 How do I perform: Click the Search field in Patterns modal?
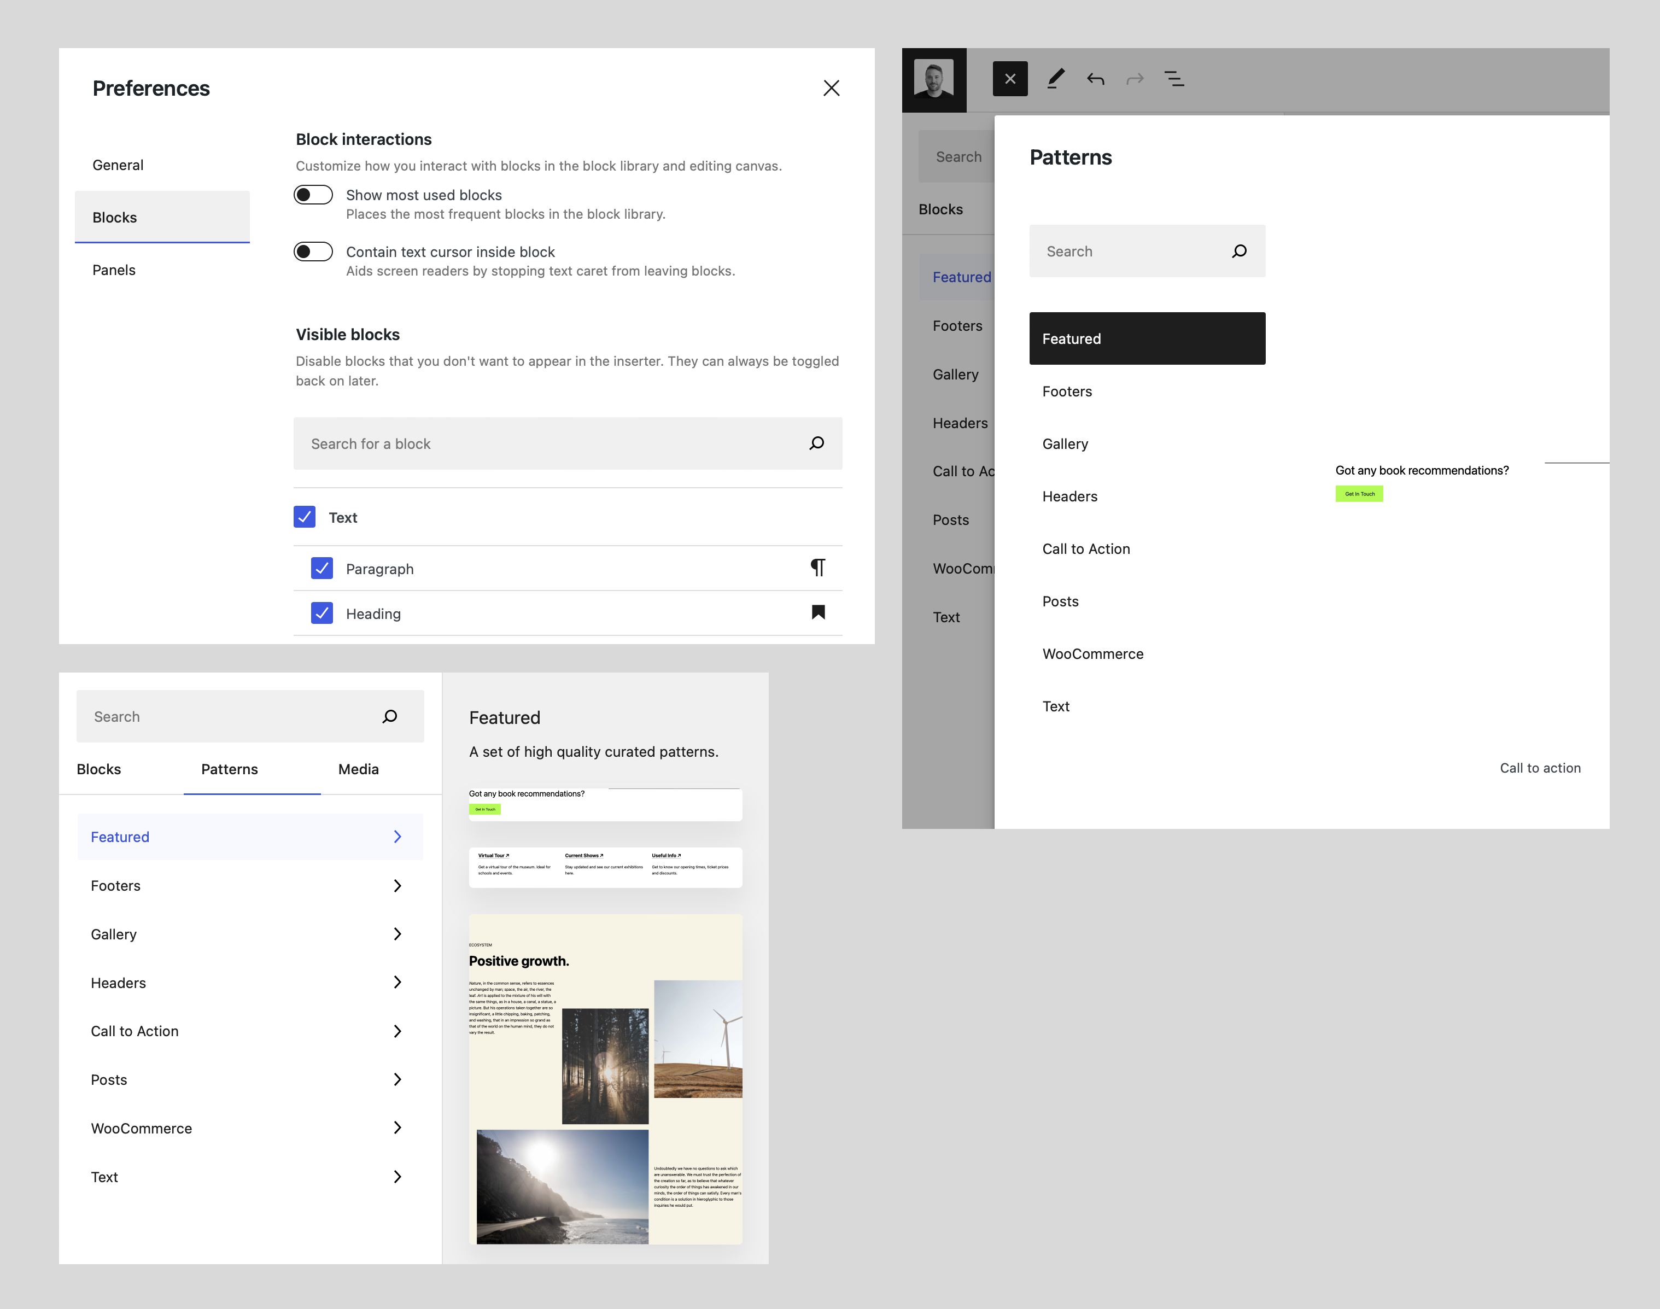click(x=1147, y=250)
